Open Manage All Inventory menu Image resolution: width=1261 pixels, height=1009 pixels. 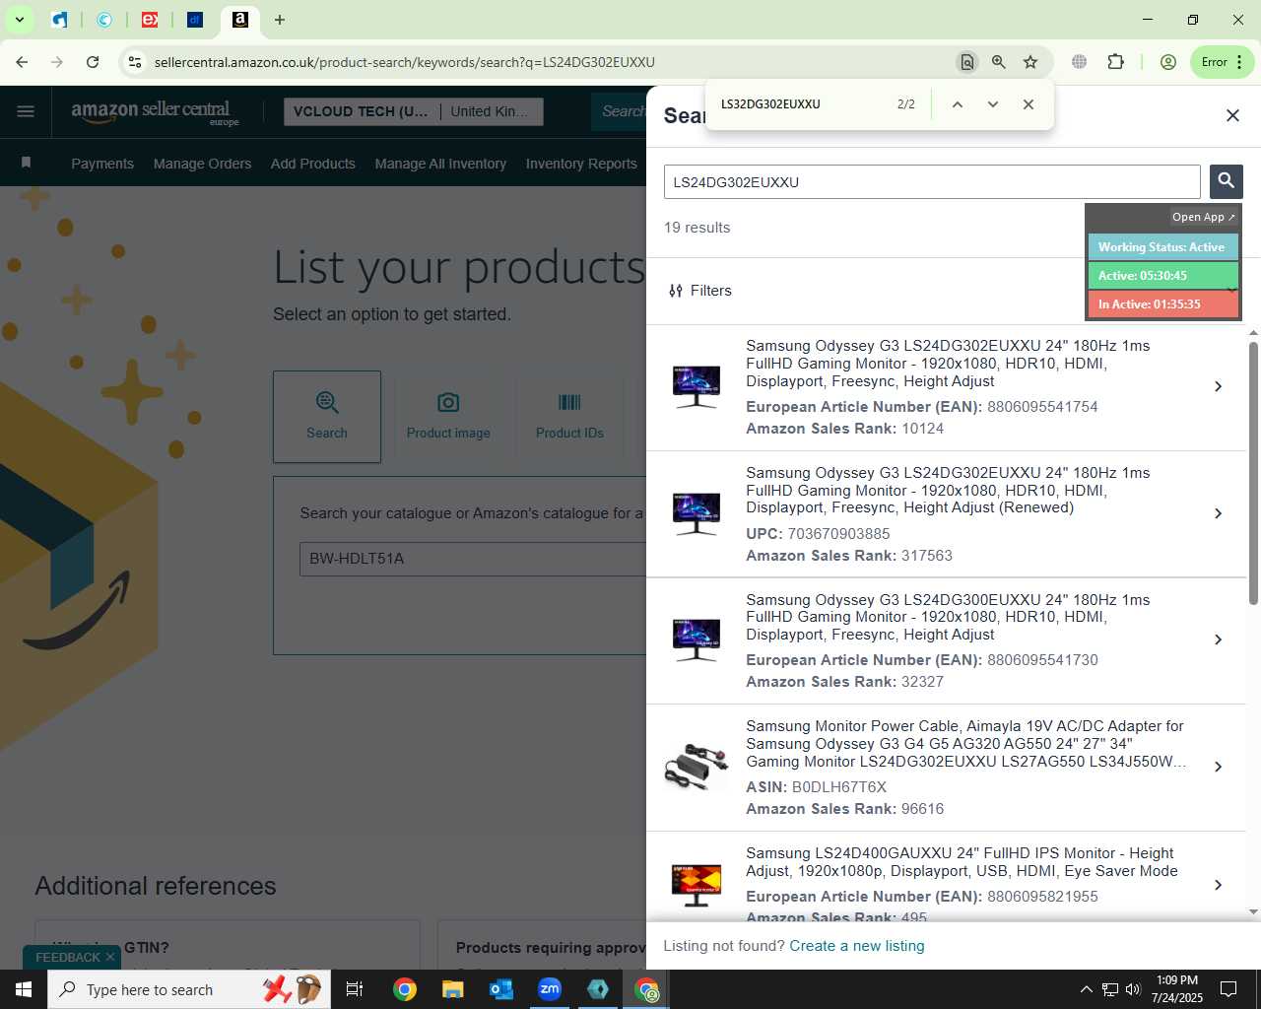coord(440,164)
